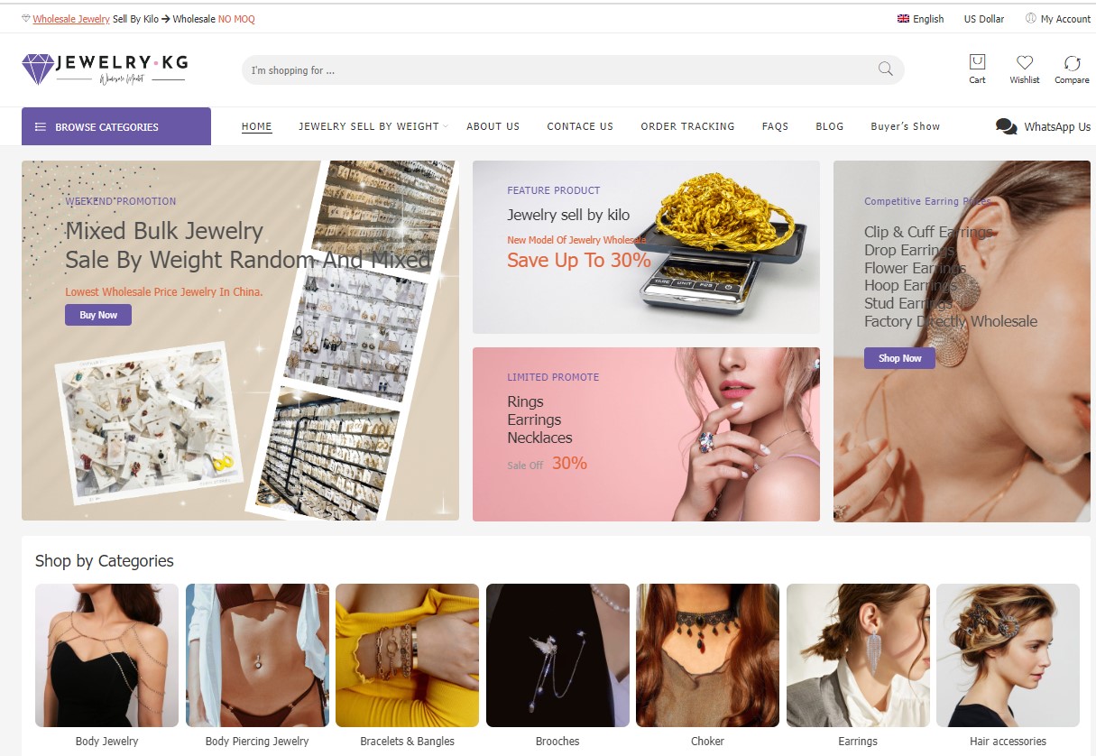Open the shopping cart icon
The image size is (1096, 756).
(977, 62)
